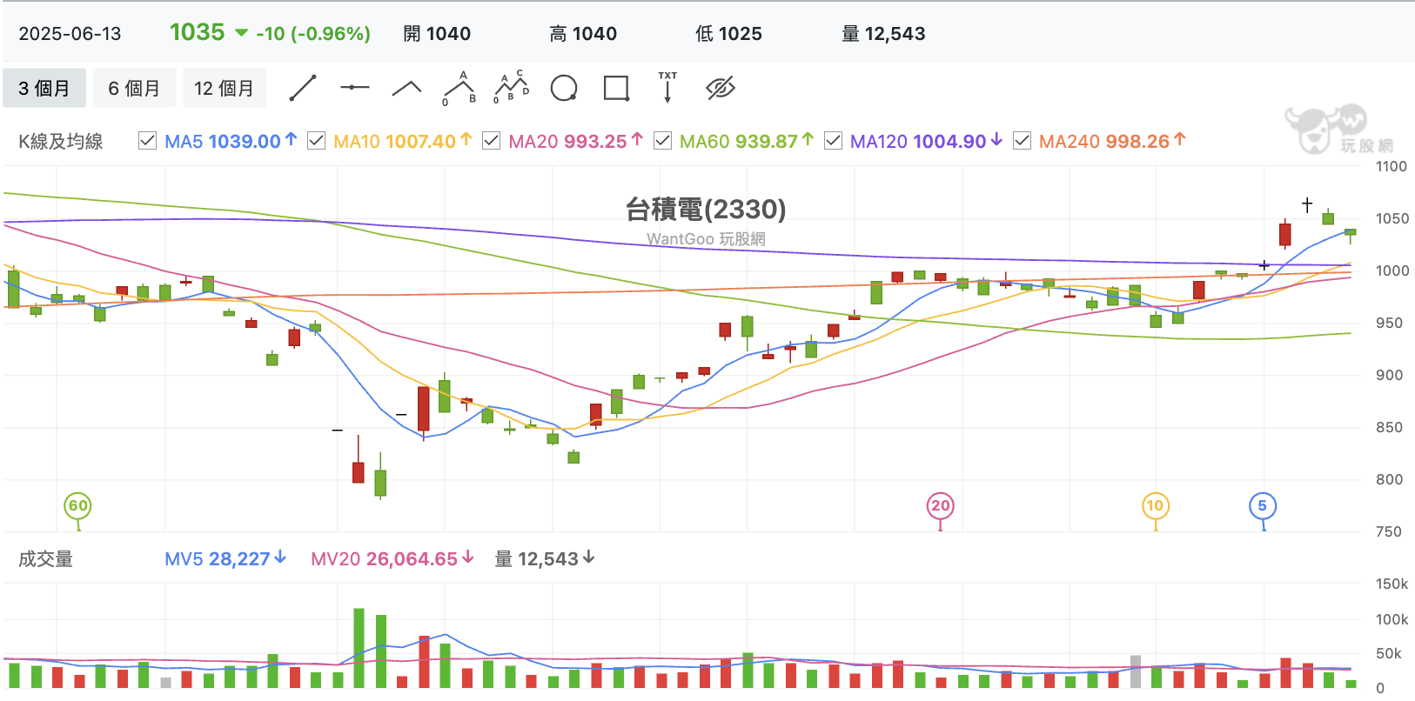The width and height of the screenshot is (1415, 701).
Task: Switch to 3 個月 range tab
Action: 44,88
